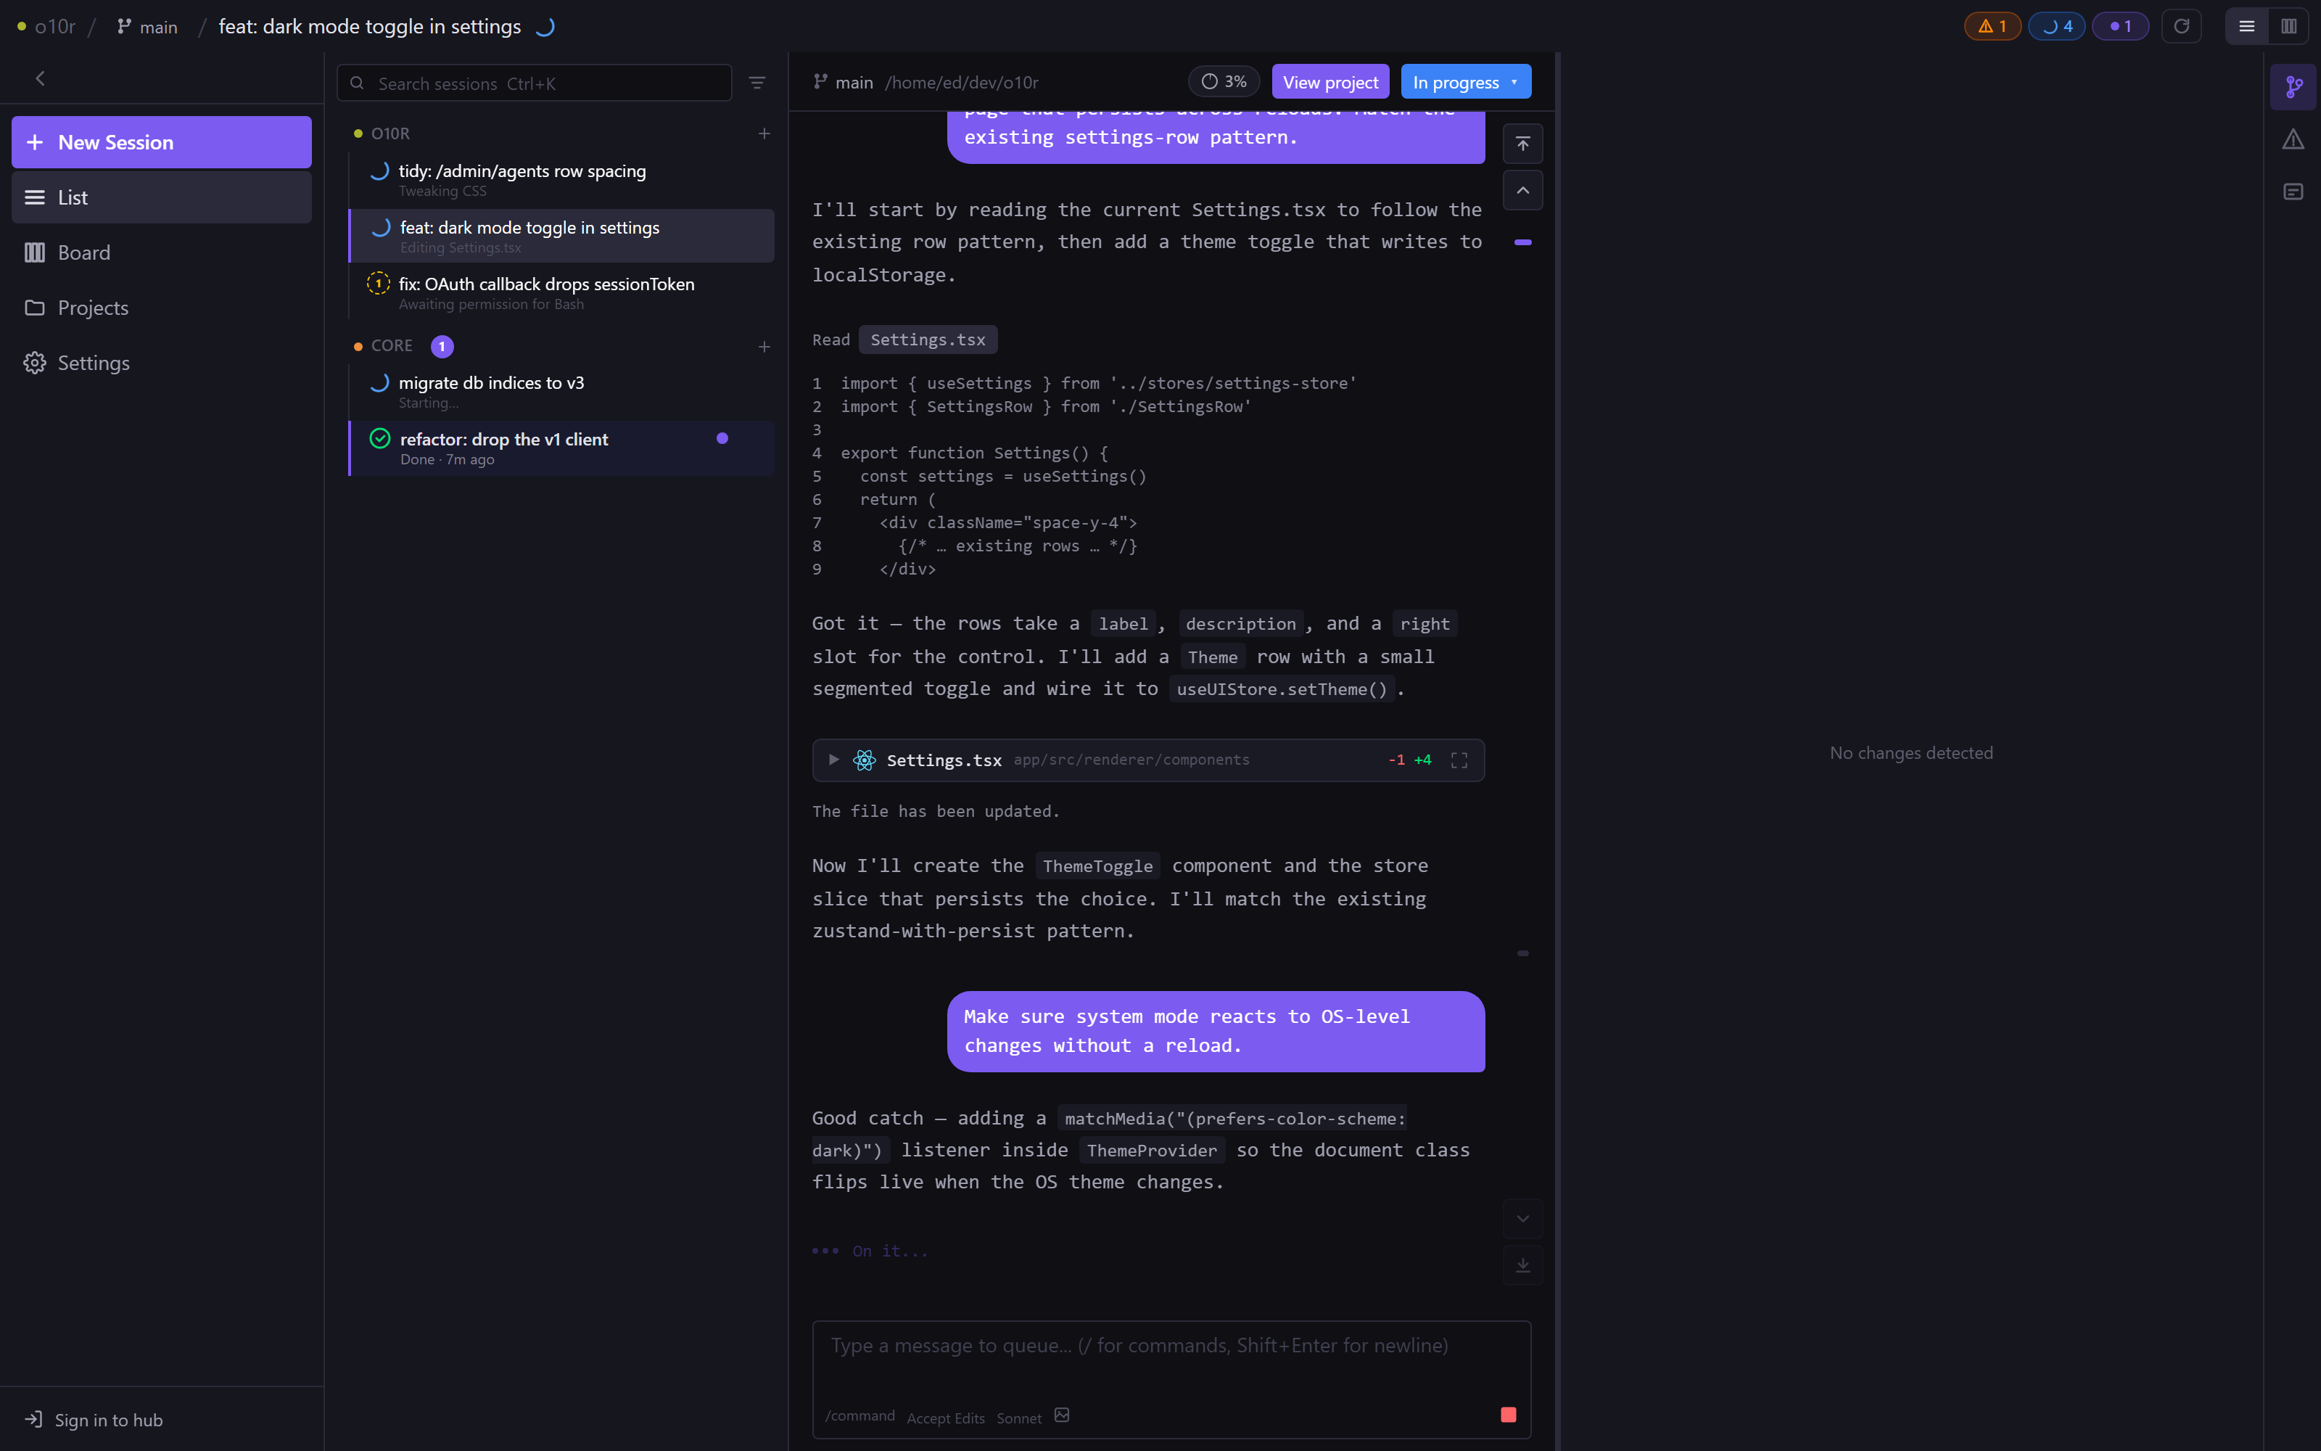Image resolution: width=2321 pixels, height=1451 pixels.
Task: Click the gray conversation minimap marker
Action: click(1522, 954)
